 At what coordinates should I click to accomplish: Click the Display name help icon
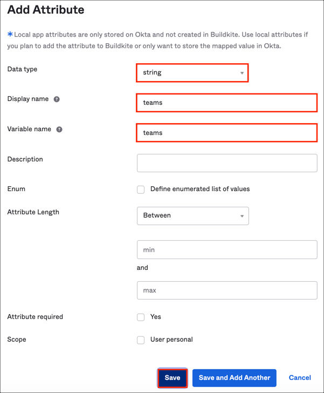57,99
